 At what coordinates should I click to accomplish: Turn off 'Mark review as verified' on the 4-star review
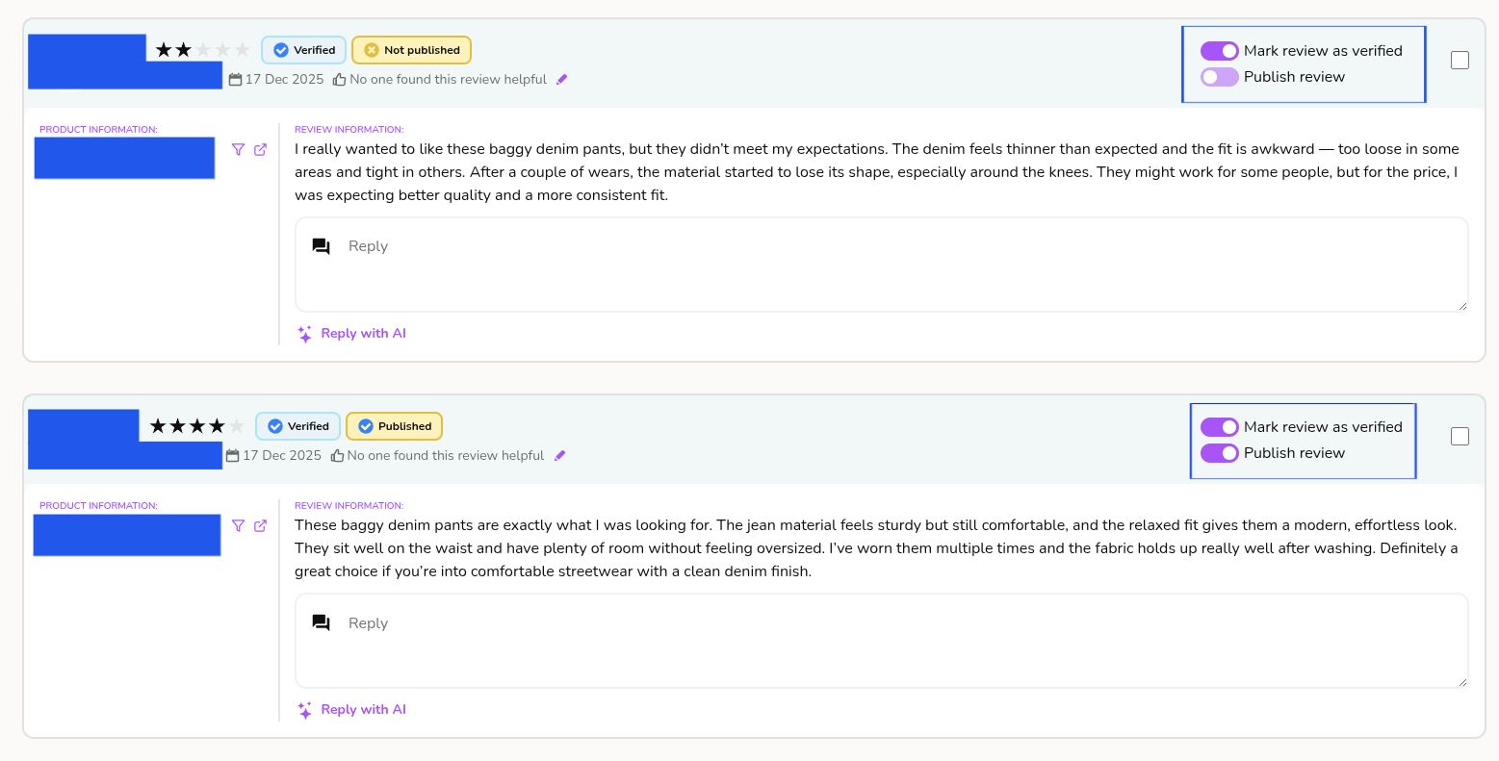(x=1219, y=427)
